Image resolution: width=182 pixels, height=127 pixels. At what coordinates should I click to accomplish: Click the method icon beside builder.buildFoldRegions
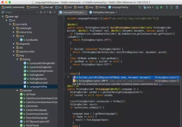(74, 77)
